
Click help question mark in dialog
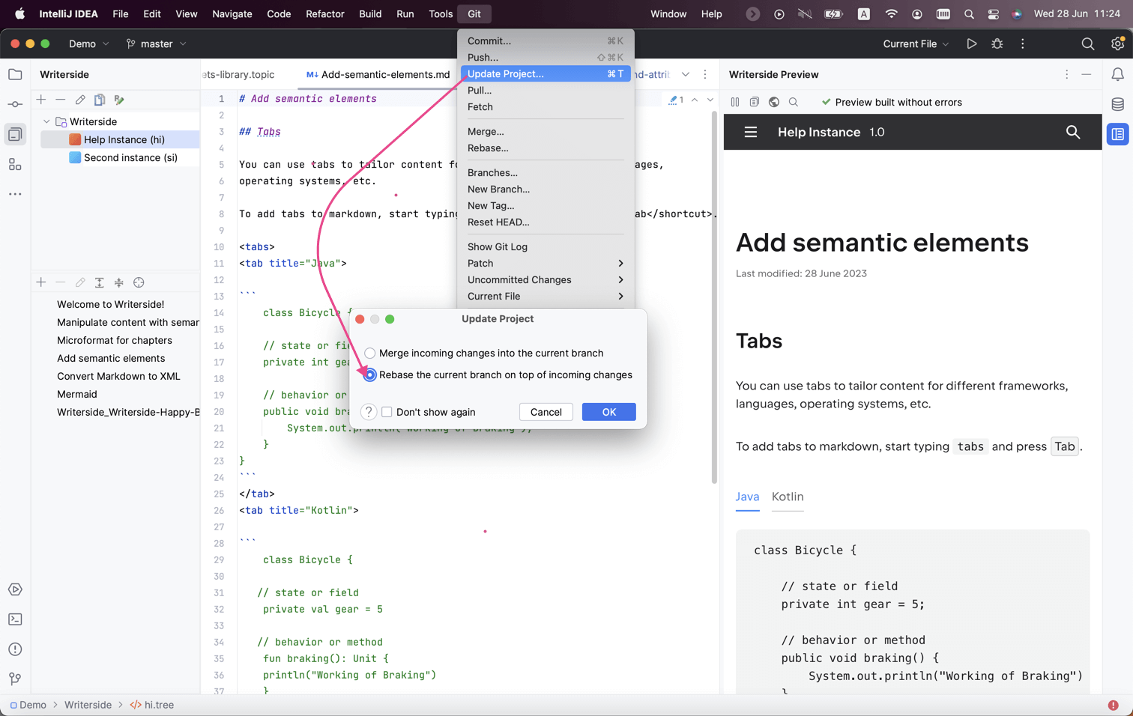[369, 412]
